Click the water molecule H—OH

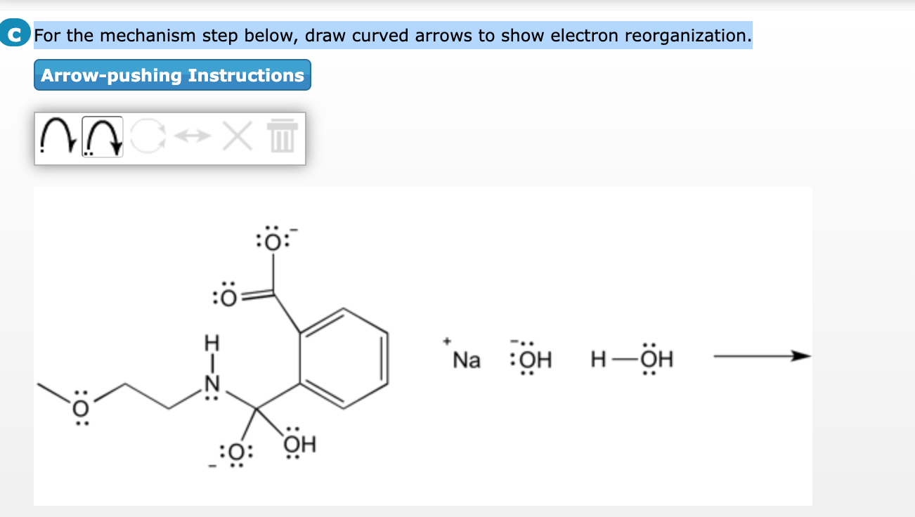[x=631, y=358]
